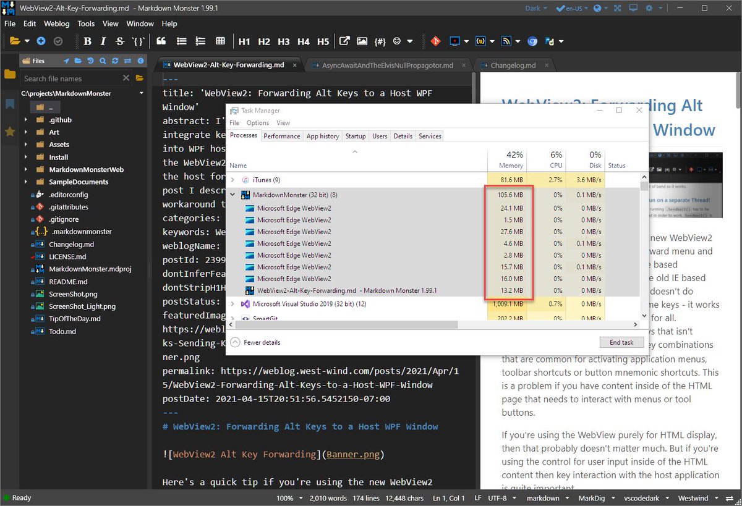Open the screen capture addin icon
The height and width of the screenshot is (506, 742).
point(454,41)
